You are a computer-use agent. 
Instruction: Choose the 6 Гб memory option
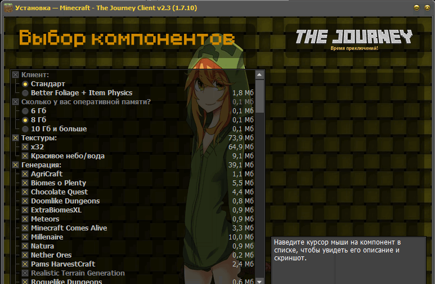(x=25, y=111)
